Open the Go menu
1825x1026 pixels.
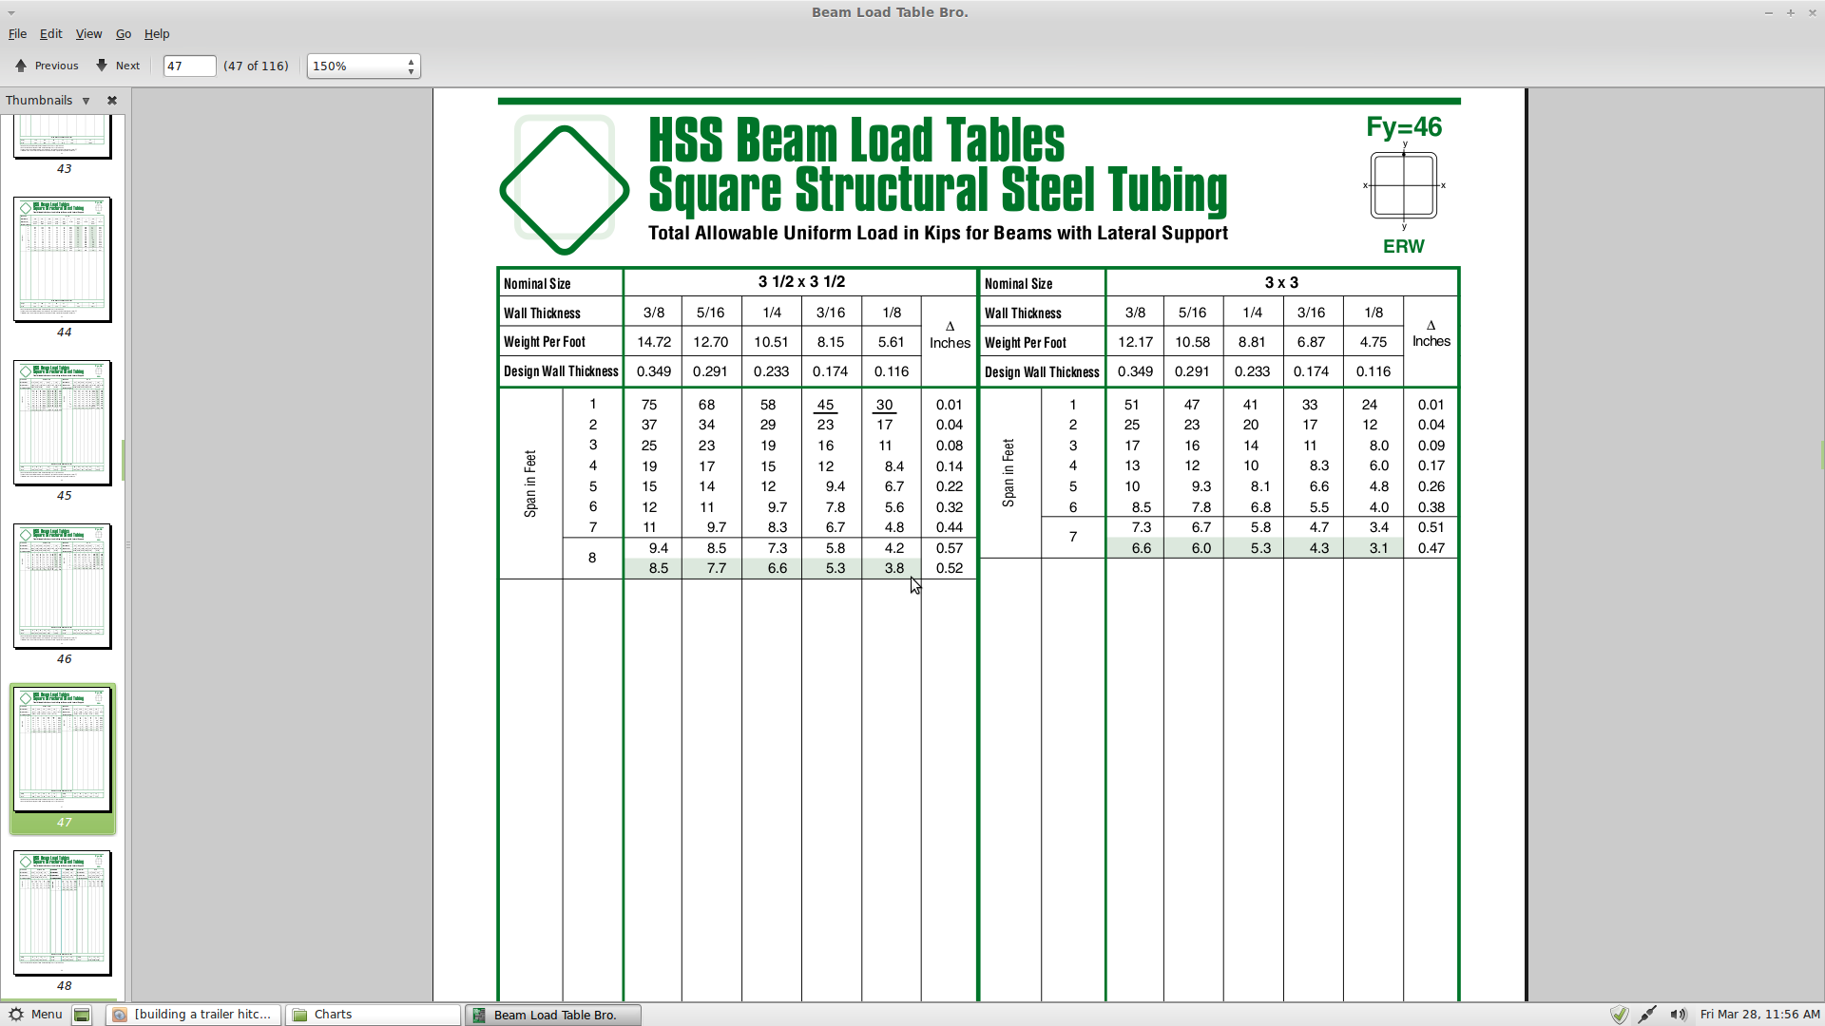pyautogui.click(x=124, y=34)
